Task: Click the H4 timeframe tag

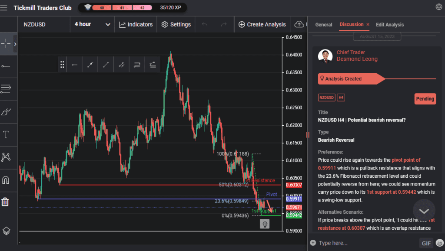Action: (341, 98)
